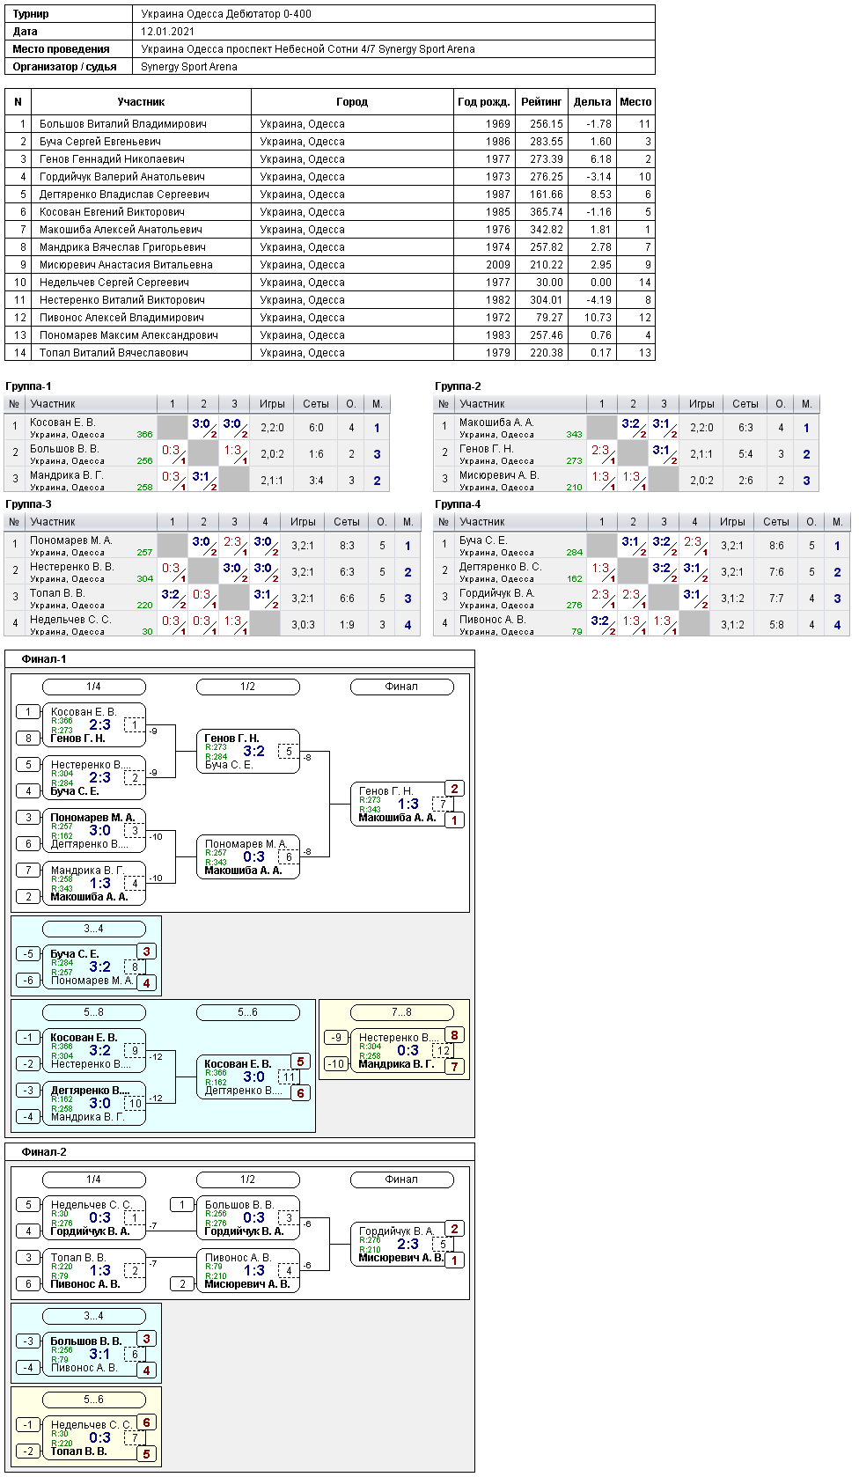Select participant 'Мандрика Вячеслав Григорьевич'

point(122,247)
